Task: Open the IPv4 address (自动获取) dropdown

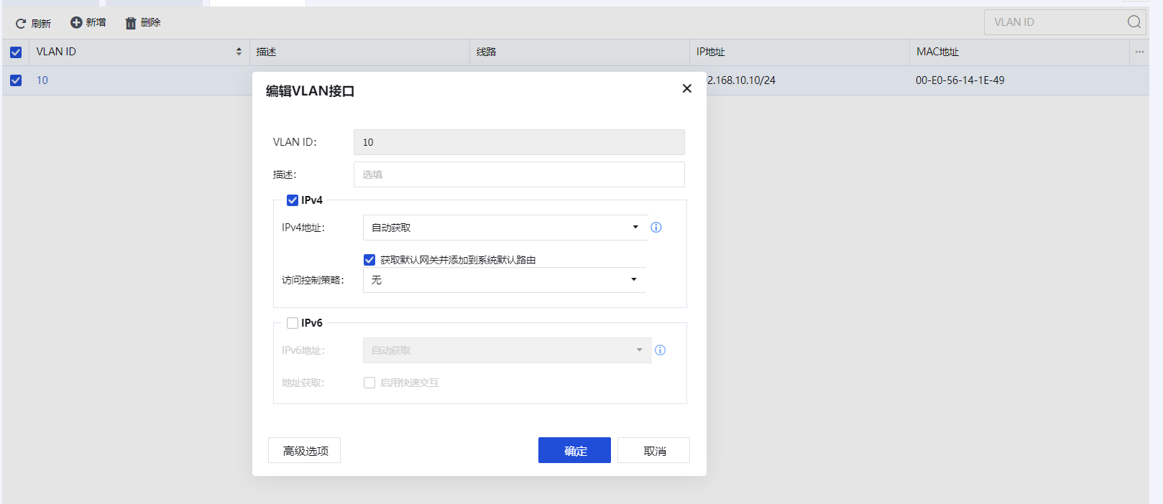Action: [x=505, y=228]
